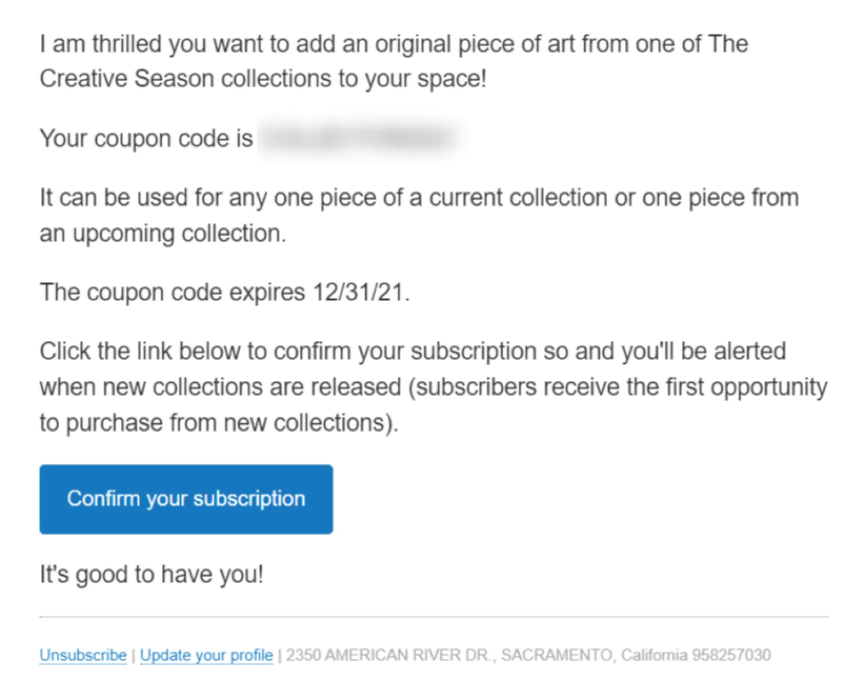Click the '(subscribers receive the first opportunity' text
The height and width of the screenshot is (699, 844).
pos(618,387)
